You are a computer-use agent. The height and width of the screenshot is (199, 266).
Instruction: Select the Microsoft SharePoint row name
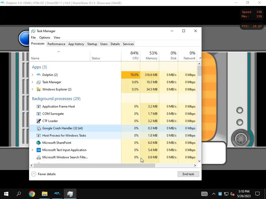click(57, 143)
